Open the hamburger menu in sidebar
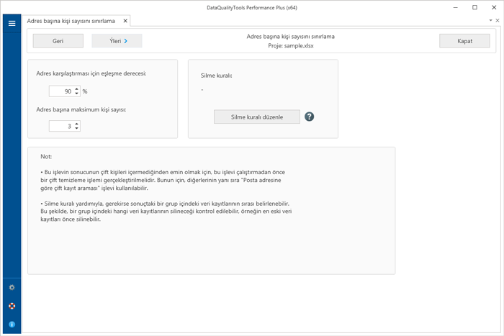 point(12,23)
